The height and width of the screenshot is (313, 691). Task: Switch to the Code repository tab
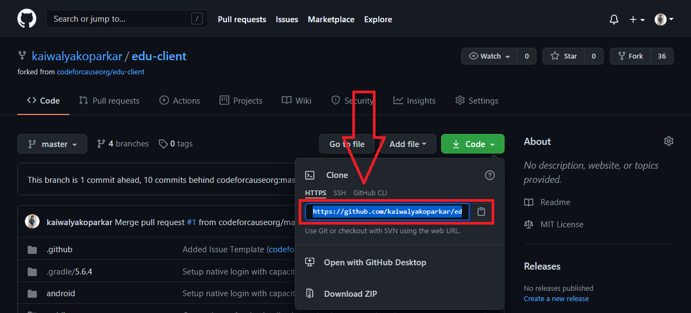coord(43,100)
